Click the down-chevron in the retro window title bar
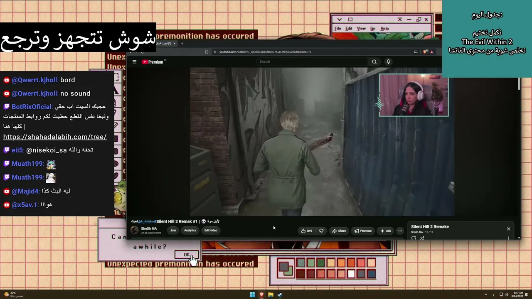This screenshot has height=299, width=532. pyautogui.click(x=339, y=20)
